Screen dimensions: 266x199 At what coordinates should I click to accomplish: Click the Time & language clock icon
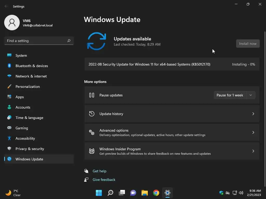click(x=9, y=117)
